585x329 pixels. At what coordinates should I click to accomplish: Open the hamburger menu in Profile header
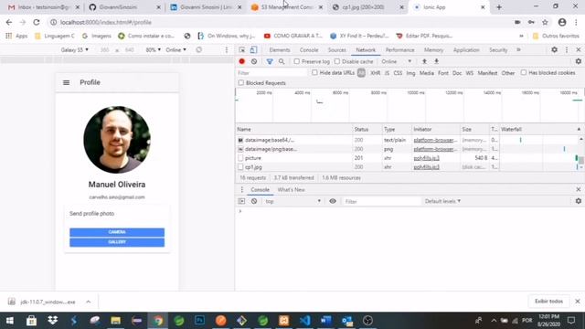[x=66, y=82]
